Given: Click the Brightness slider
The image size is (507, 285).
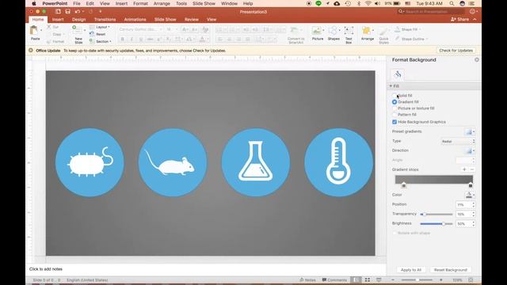Looking at the screenshot, I should (x=436, y=223).
